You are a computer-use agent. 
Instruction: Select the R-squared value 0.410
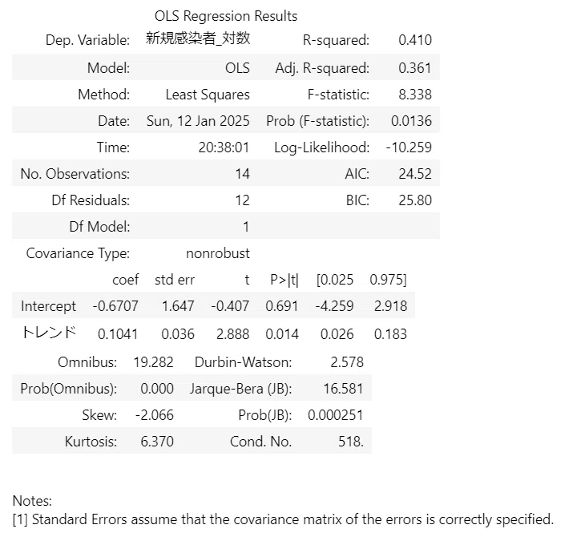415,40
